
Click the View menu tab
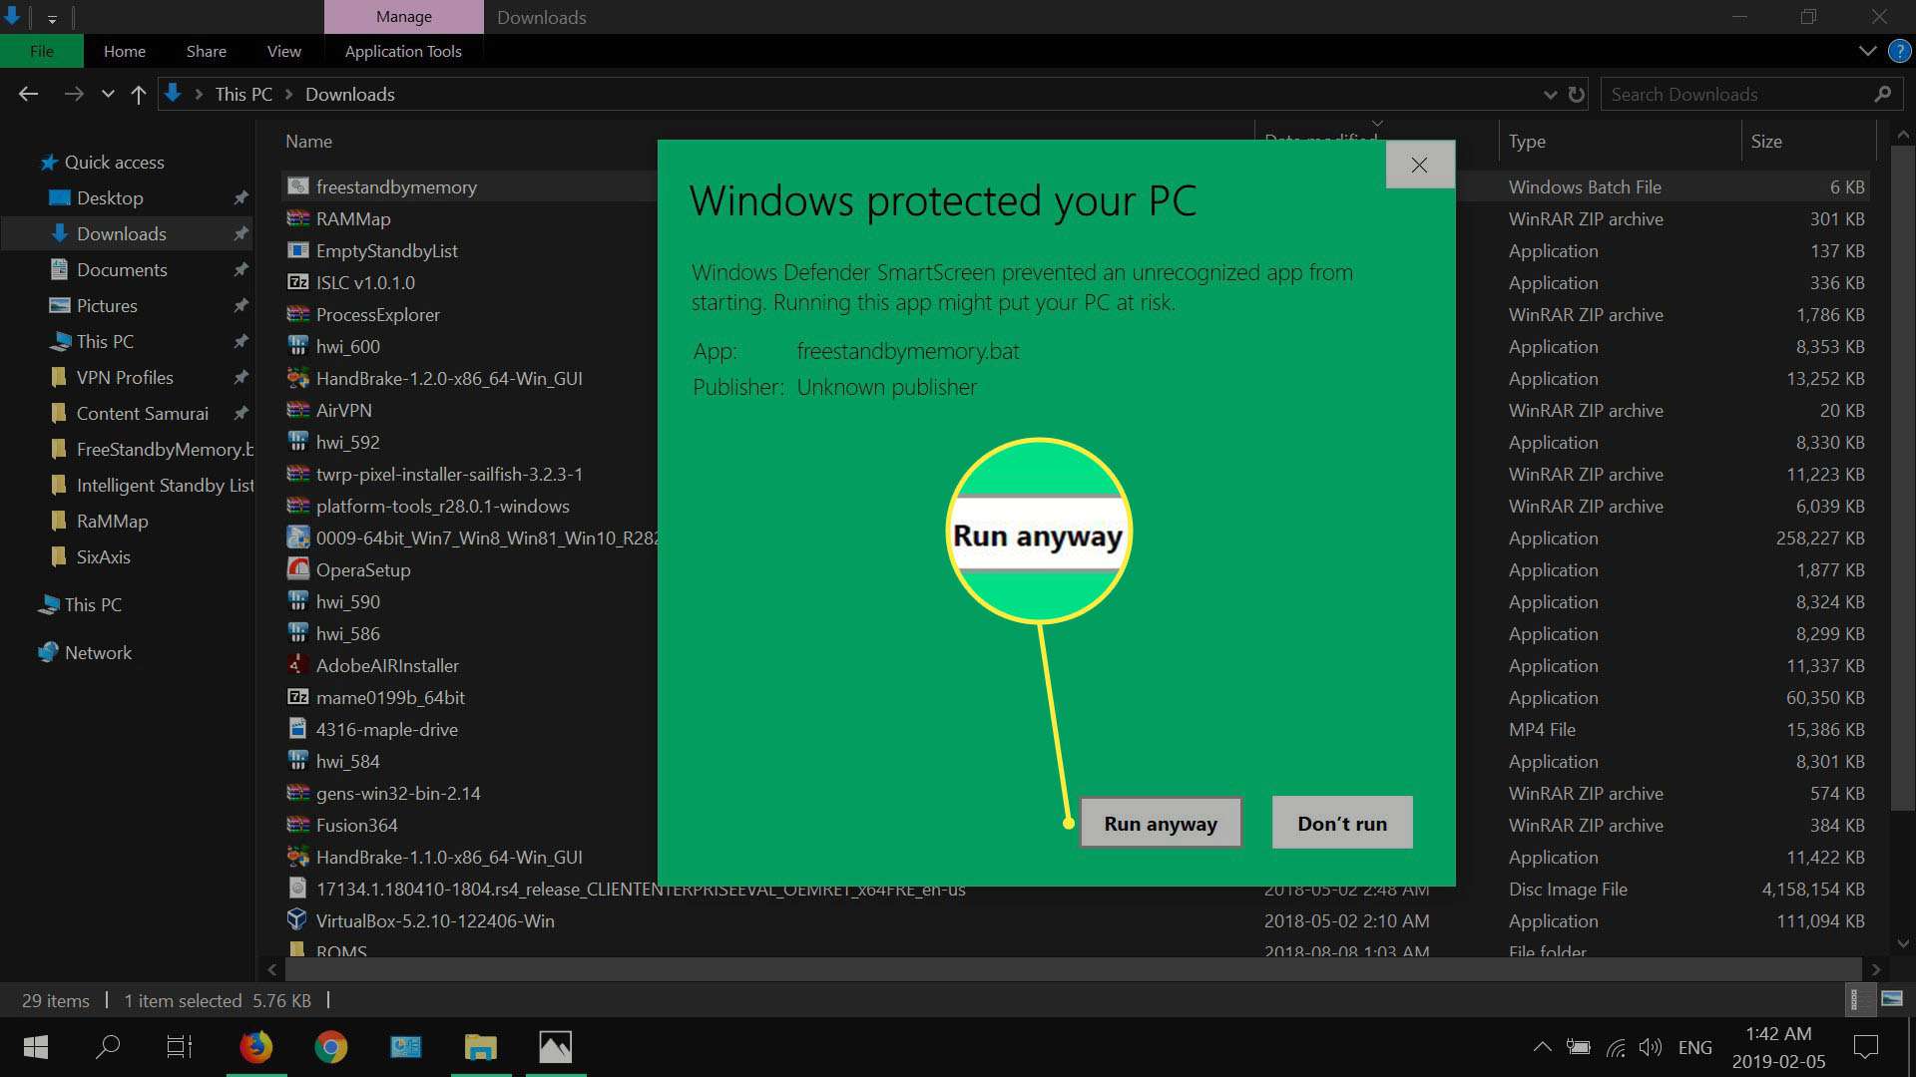point(283,50)
